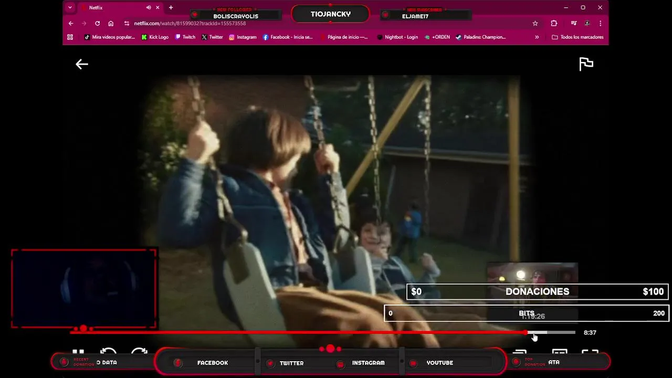Open the Twitter bookmark in bookmarks bar
The image size is (672, 378).
click(212, 37)
